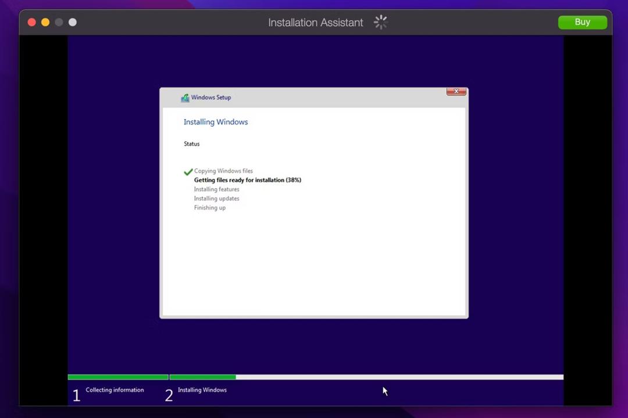The width and height of the screenshot is (628, 418).
Task: Close the Windows Setup dialog with red X
Action: click(456, 91)
